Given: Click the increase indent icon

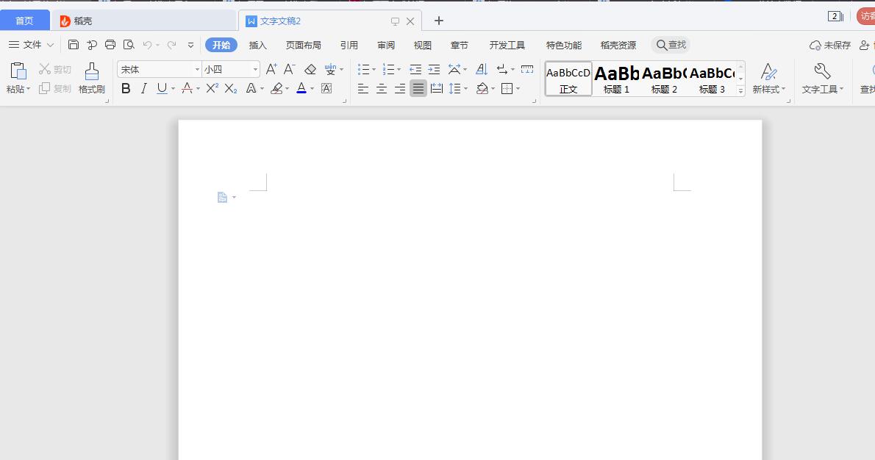Looking at the screenshot, I should click(x=434, y=69).
